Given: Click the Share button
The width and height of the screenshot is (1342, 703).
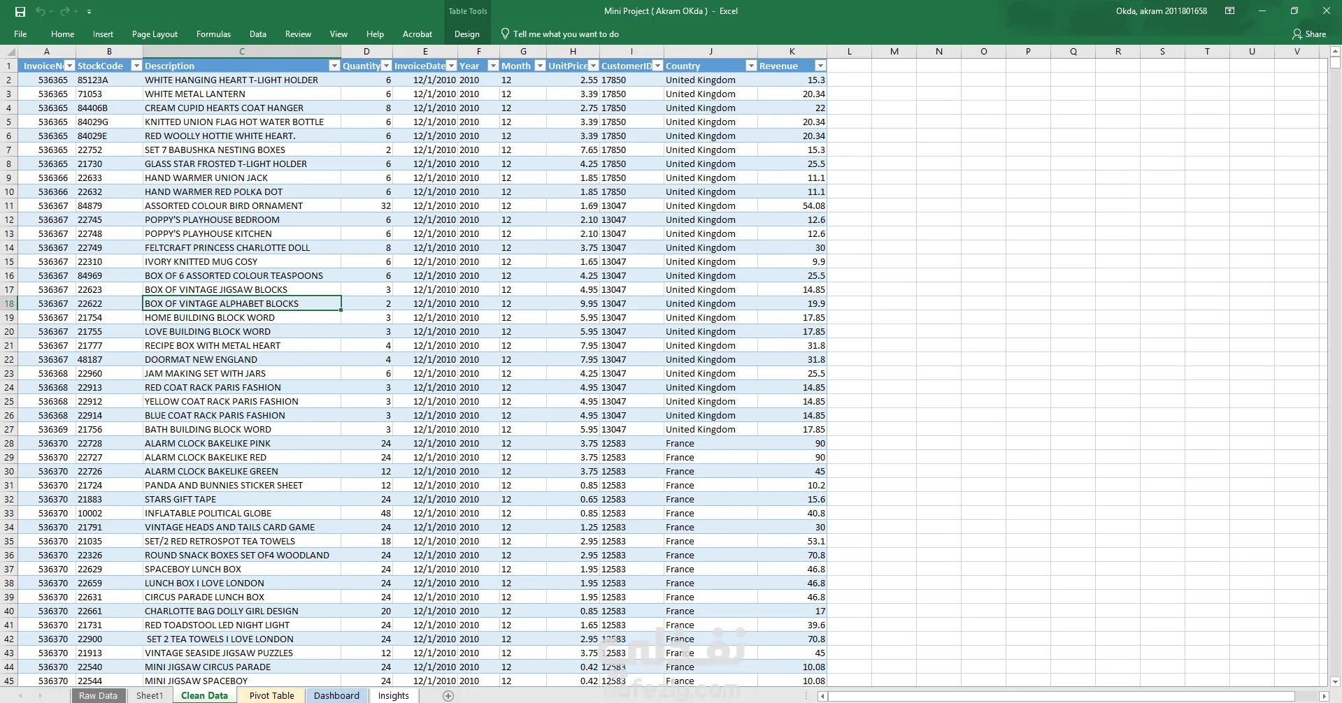Looking at the screenshot, I should pos(1309,34).
